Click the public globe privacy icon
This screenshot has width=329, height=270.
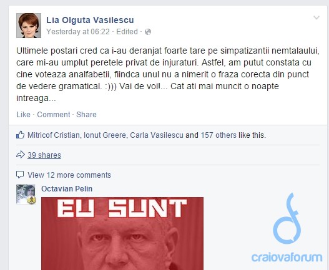(x=148, y=32)
